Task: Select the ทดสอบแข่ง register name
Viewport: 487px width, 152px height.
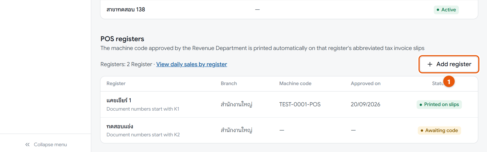Action: click(120, 126)
